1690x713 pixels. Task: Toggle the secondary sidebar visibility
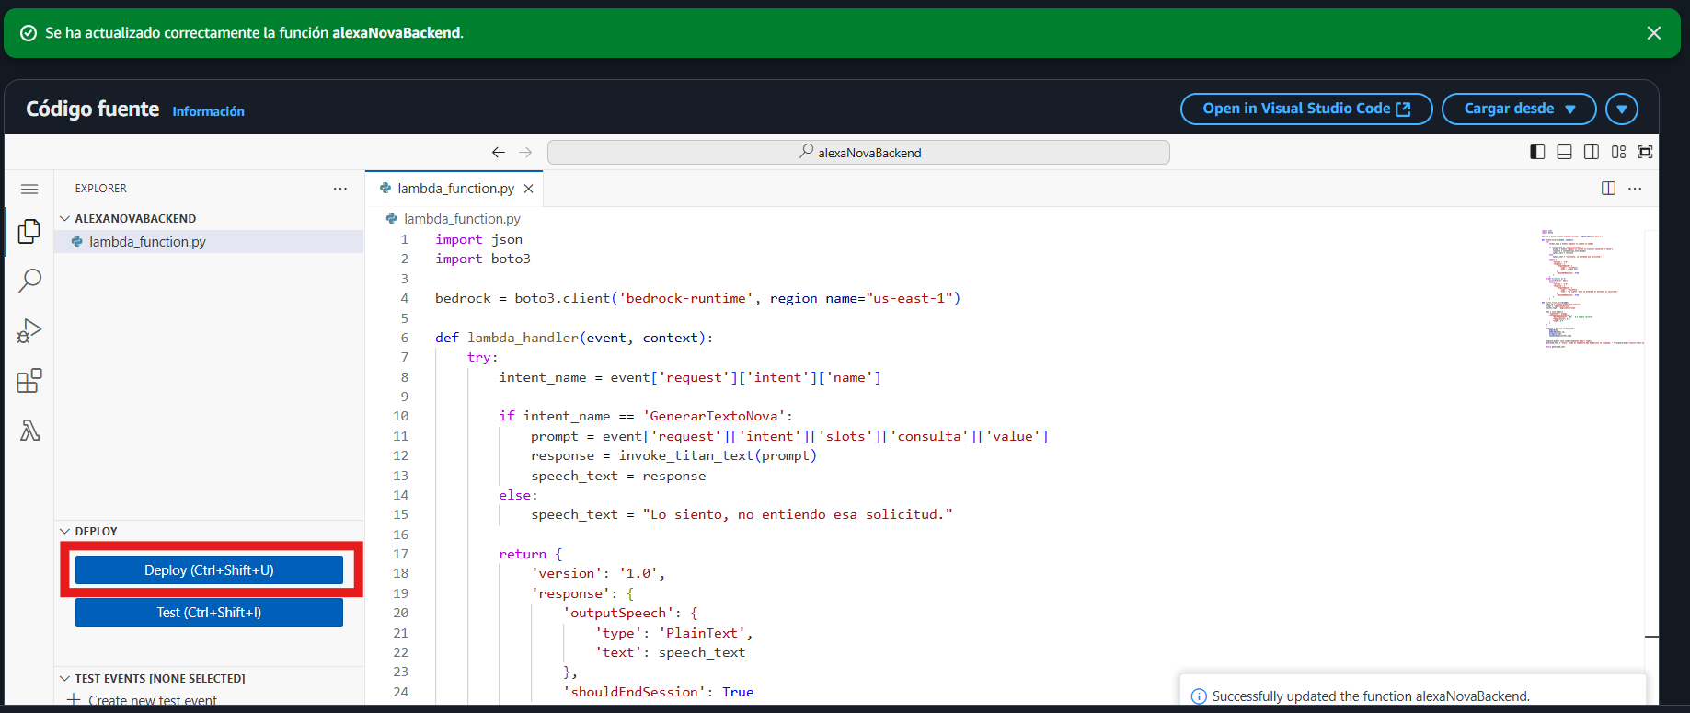click(x=1592, y=153)
